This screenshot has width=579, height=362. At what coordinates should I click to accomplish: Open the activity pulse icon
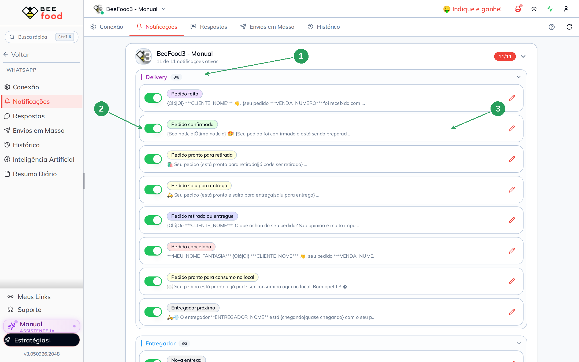(550, 9)
